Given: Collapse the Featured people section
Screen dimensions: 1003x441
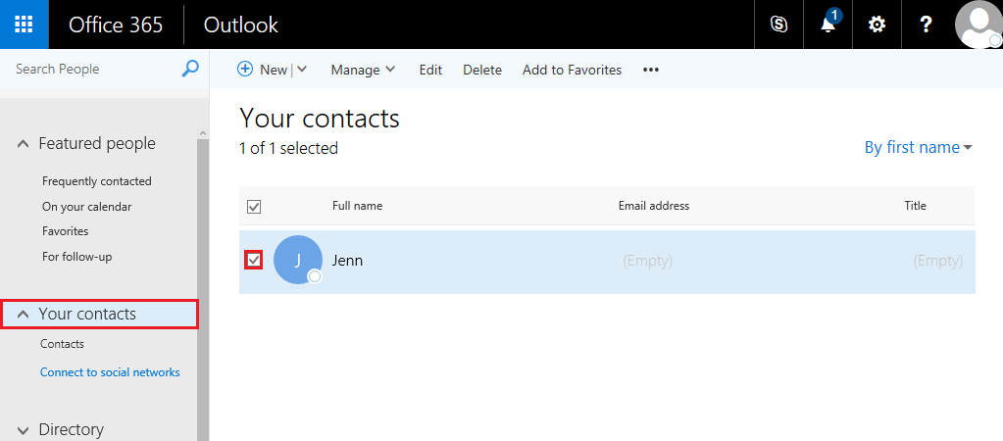Looking at the screenshot, I should (x=24, y=144).
